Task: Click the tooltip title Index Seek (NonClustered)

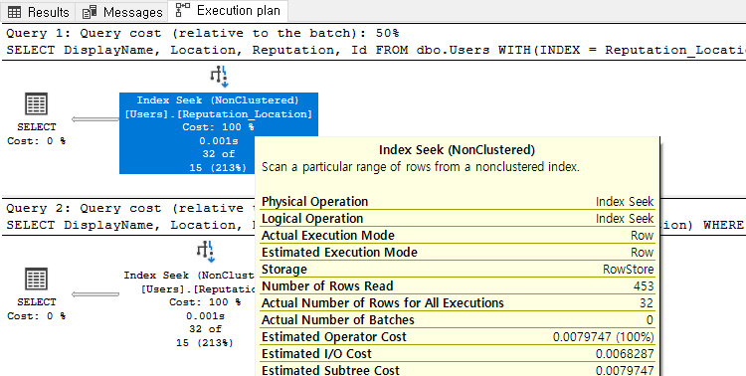Action: 457,150
